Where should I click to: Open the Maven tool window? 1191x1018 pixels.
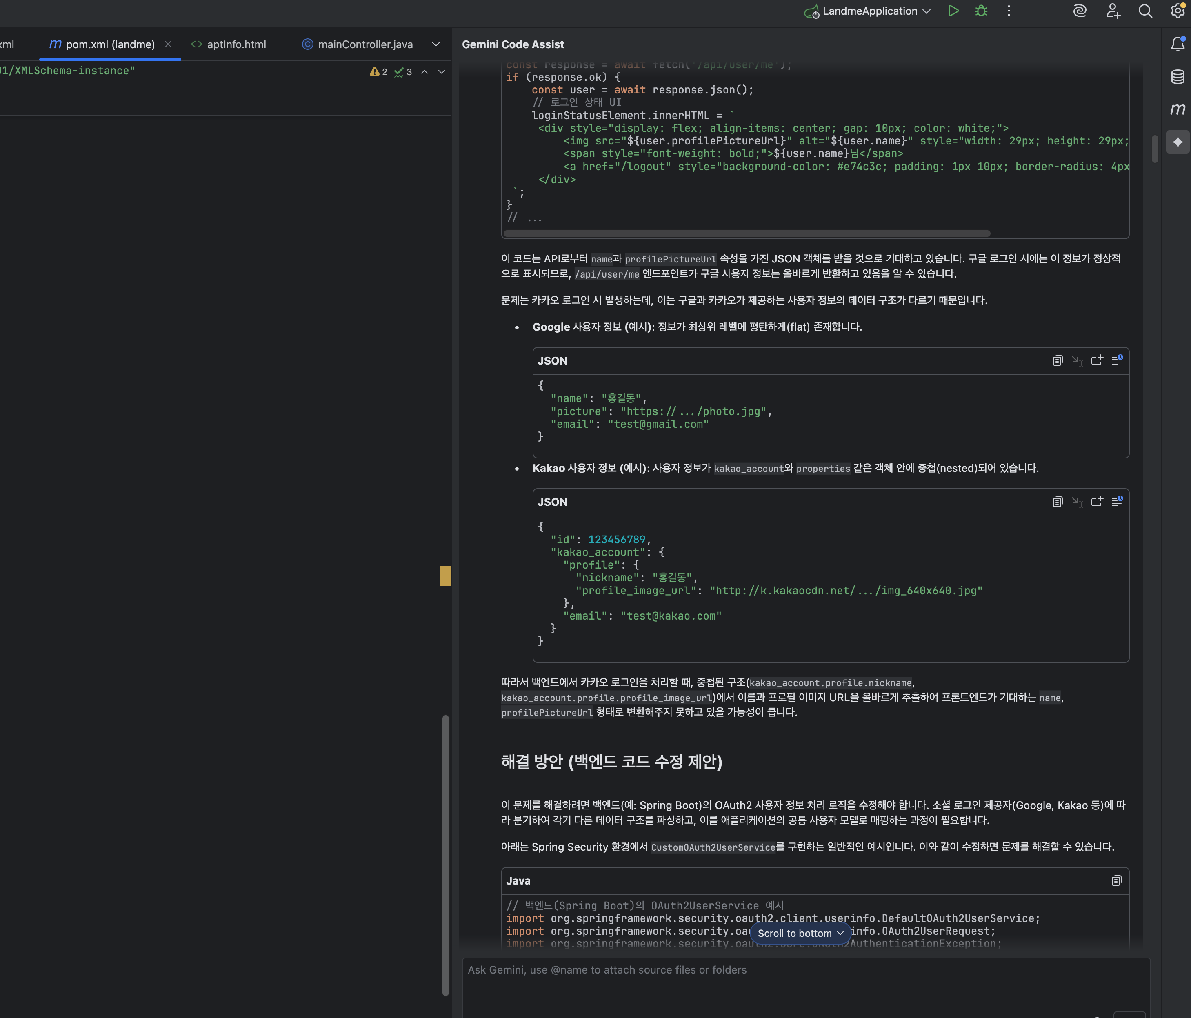tap(1177, 109)
